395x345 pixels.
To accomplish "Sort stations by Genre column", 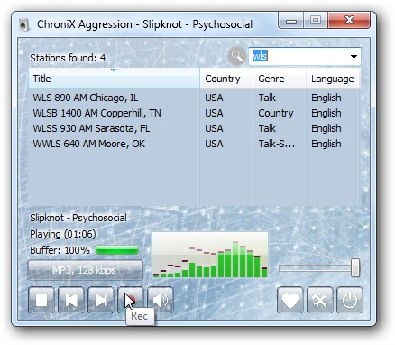I will pyautogui.click(x=280, y=79).
